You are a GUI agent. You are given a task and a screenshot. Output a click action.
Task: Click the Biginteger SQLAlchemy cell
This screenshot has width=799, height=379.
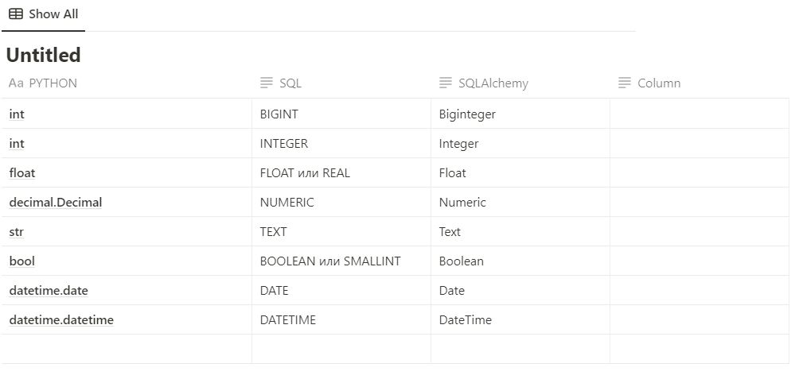tap(467, 114)
